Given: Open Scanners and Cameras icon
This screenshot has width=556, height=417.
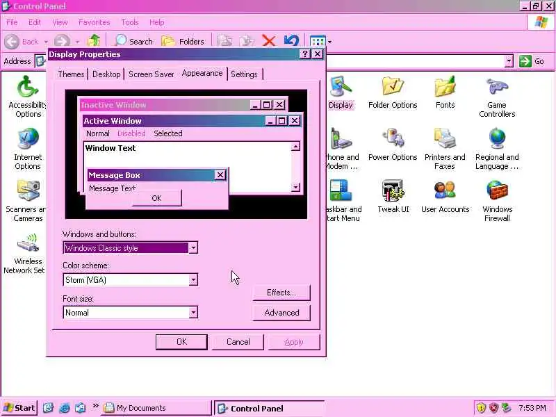Looking at the screenshot, I should [x=27, y=201].
